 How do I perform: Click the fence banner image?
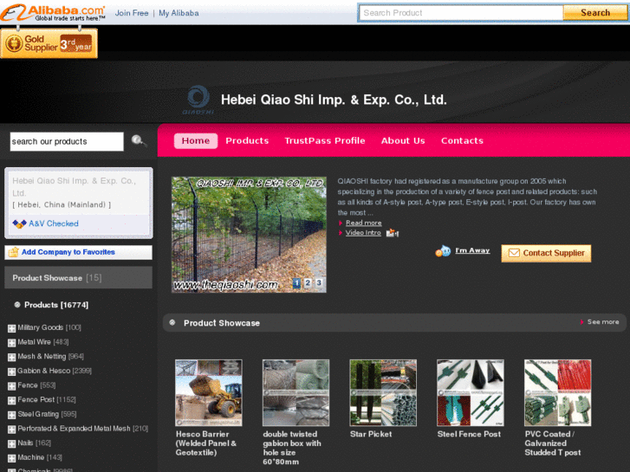249,235
